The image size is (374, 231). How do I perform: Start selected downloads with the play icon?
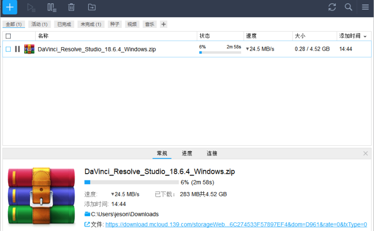point(31,7)
